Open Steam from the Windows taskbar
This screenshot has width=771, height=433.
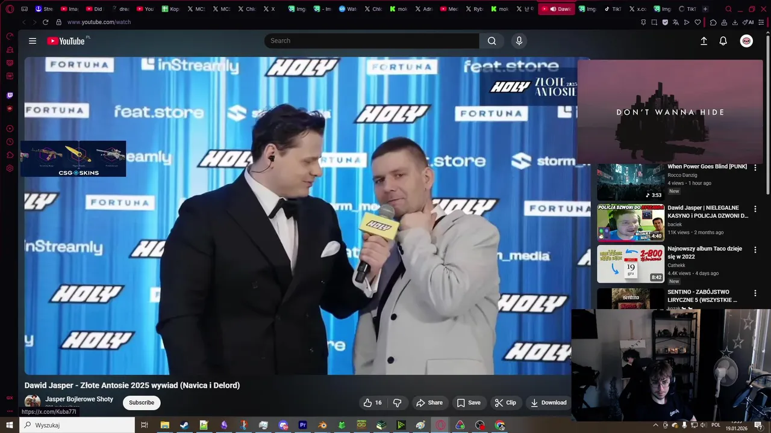(184, 425)
